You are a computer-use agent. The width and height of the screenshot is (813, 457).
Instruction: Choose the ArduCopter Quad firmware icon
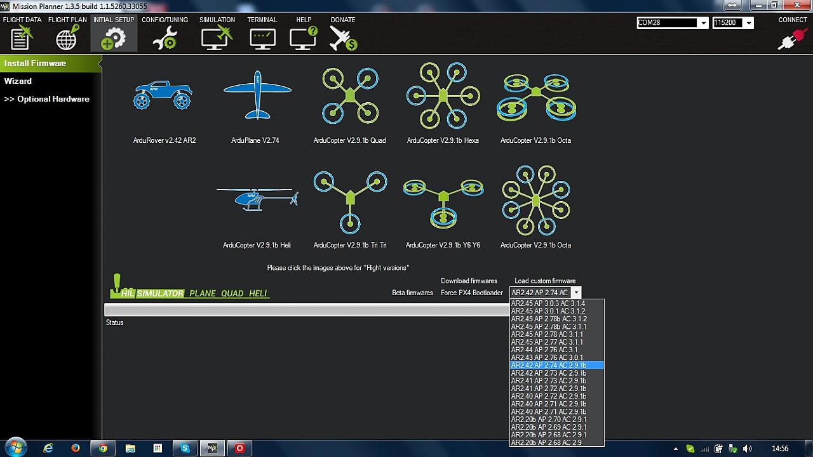click(350, 95)
